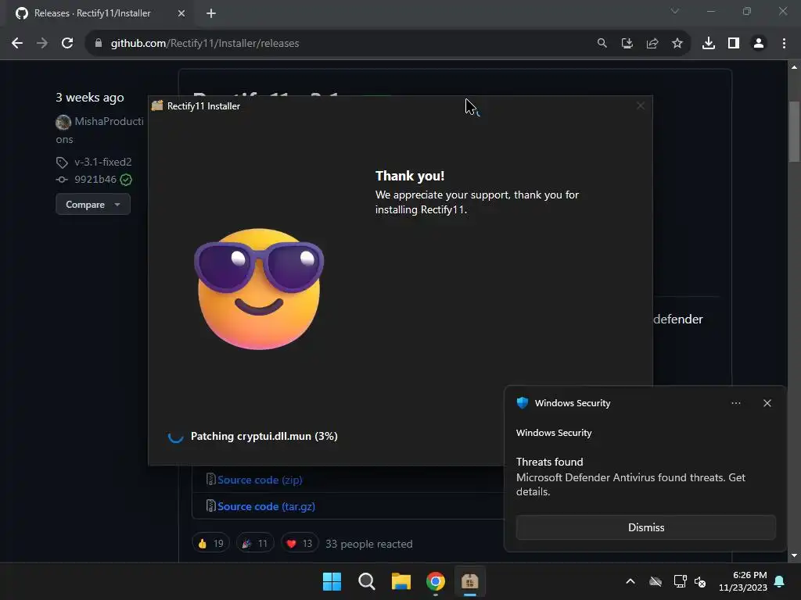This screenshot has width=801, height=600.
Task: Open commit 9921b46 link
Action: (x=95, y=180)
